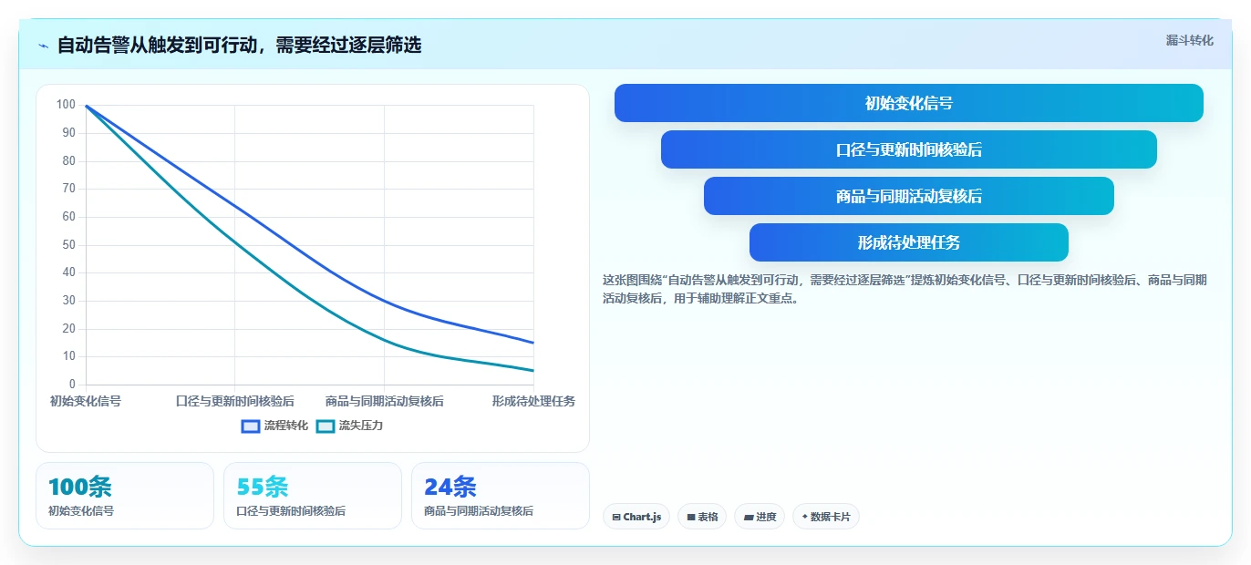Screen dimensions: 1251x565
Task: Click the 表格 tag chip
Action: click(702, 517)
